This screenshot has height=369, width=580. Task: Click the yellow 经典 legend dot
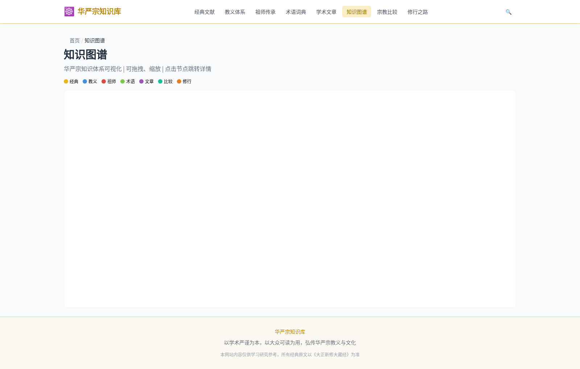[66, 81]
